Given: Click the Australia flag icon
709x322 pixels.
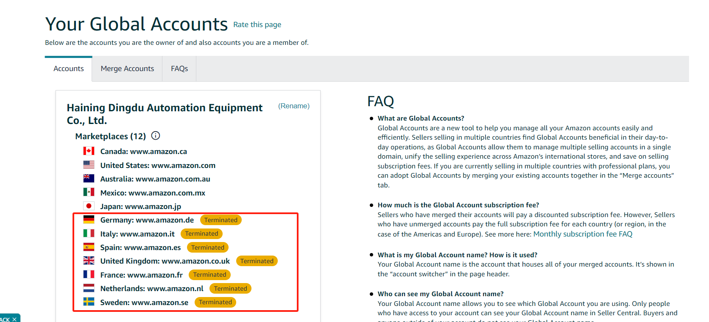Looking at the screenshot, I should [89, 179].
